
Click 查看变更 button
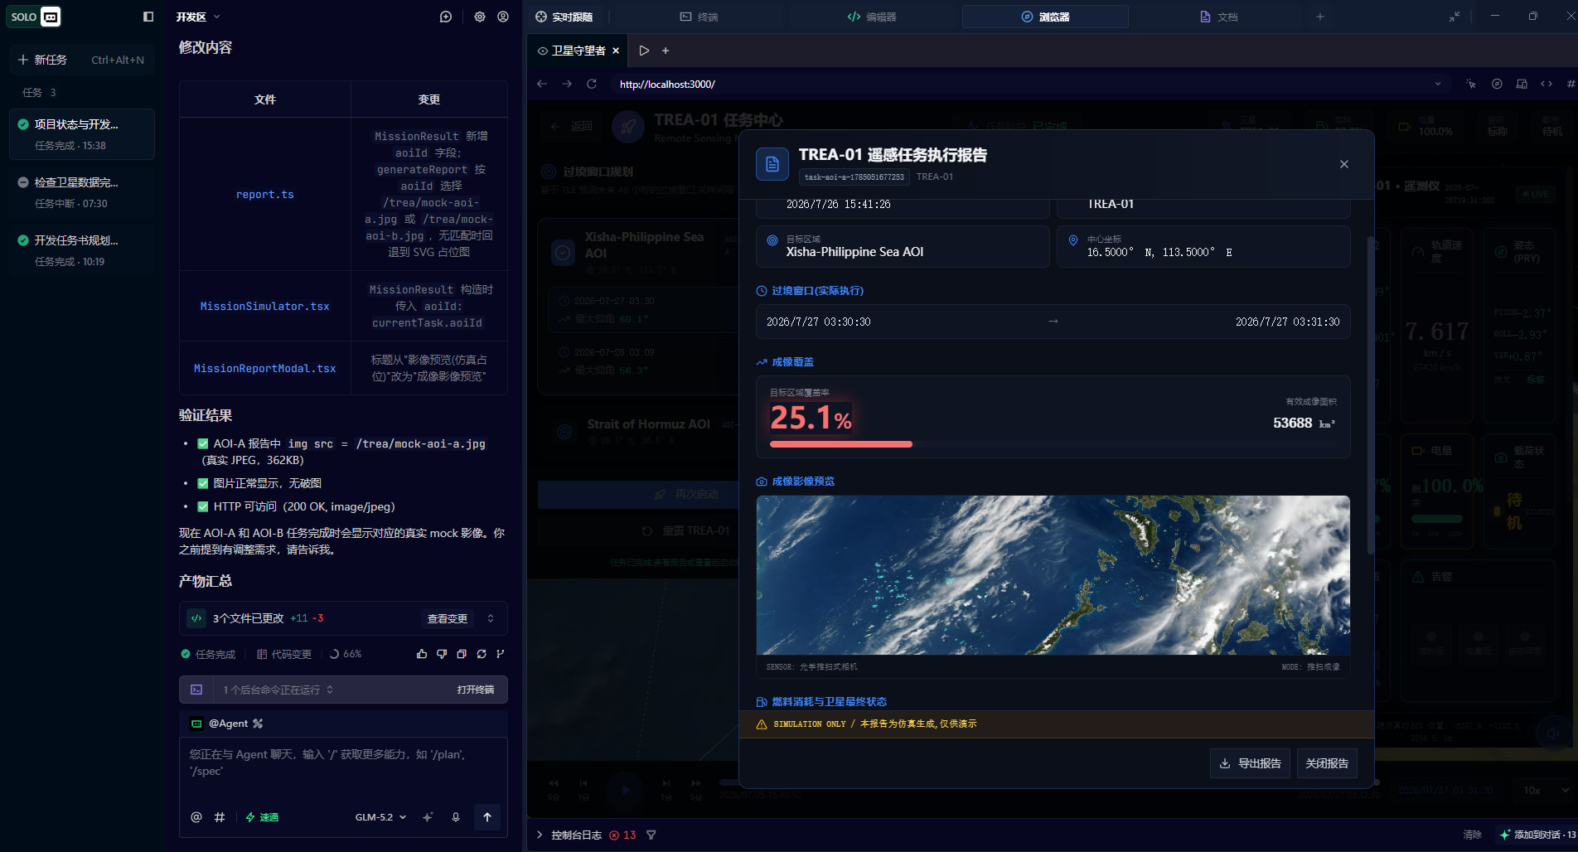448,618
